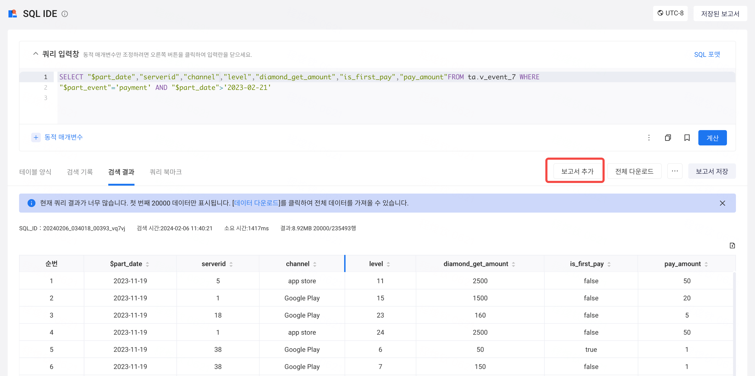Image resolution: width=755 pixels, height=376 pixels.
Task: Download table with file export icon
Action: pyautogui.click(x=732, y=245)
